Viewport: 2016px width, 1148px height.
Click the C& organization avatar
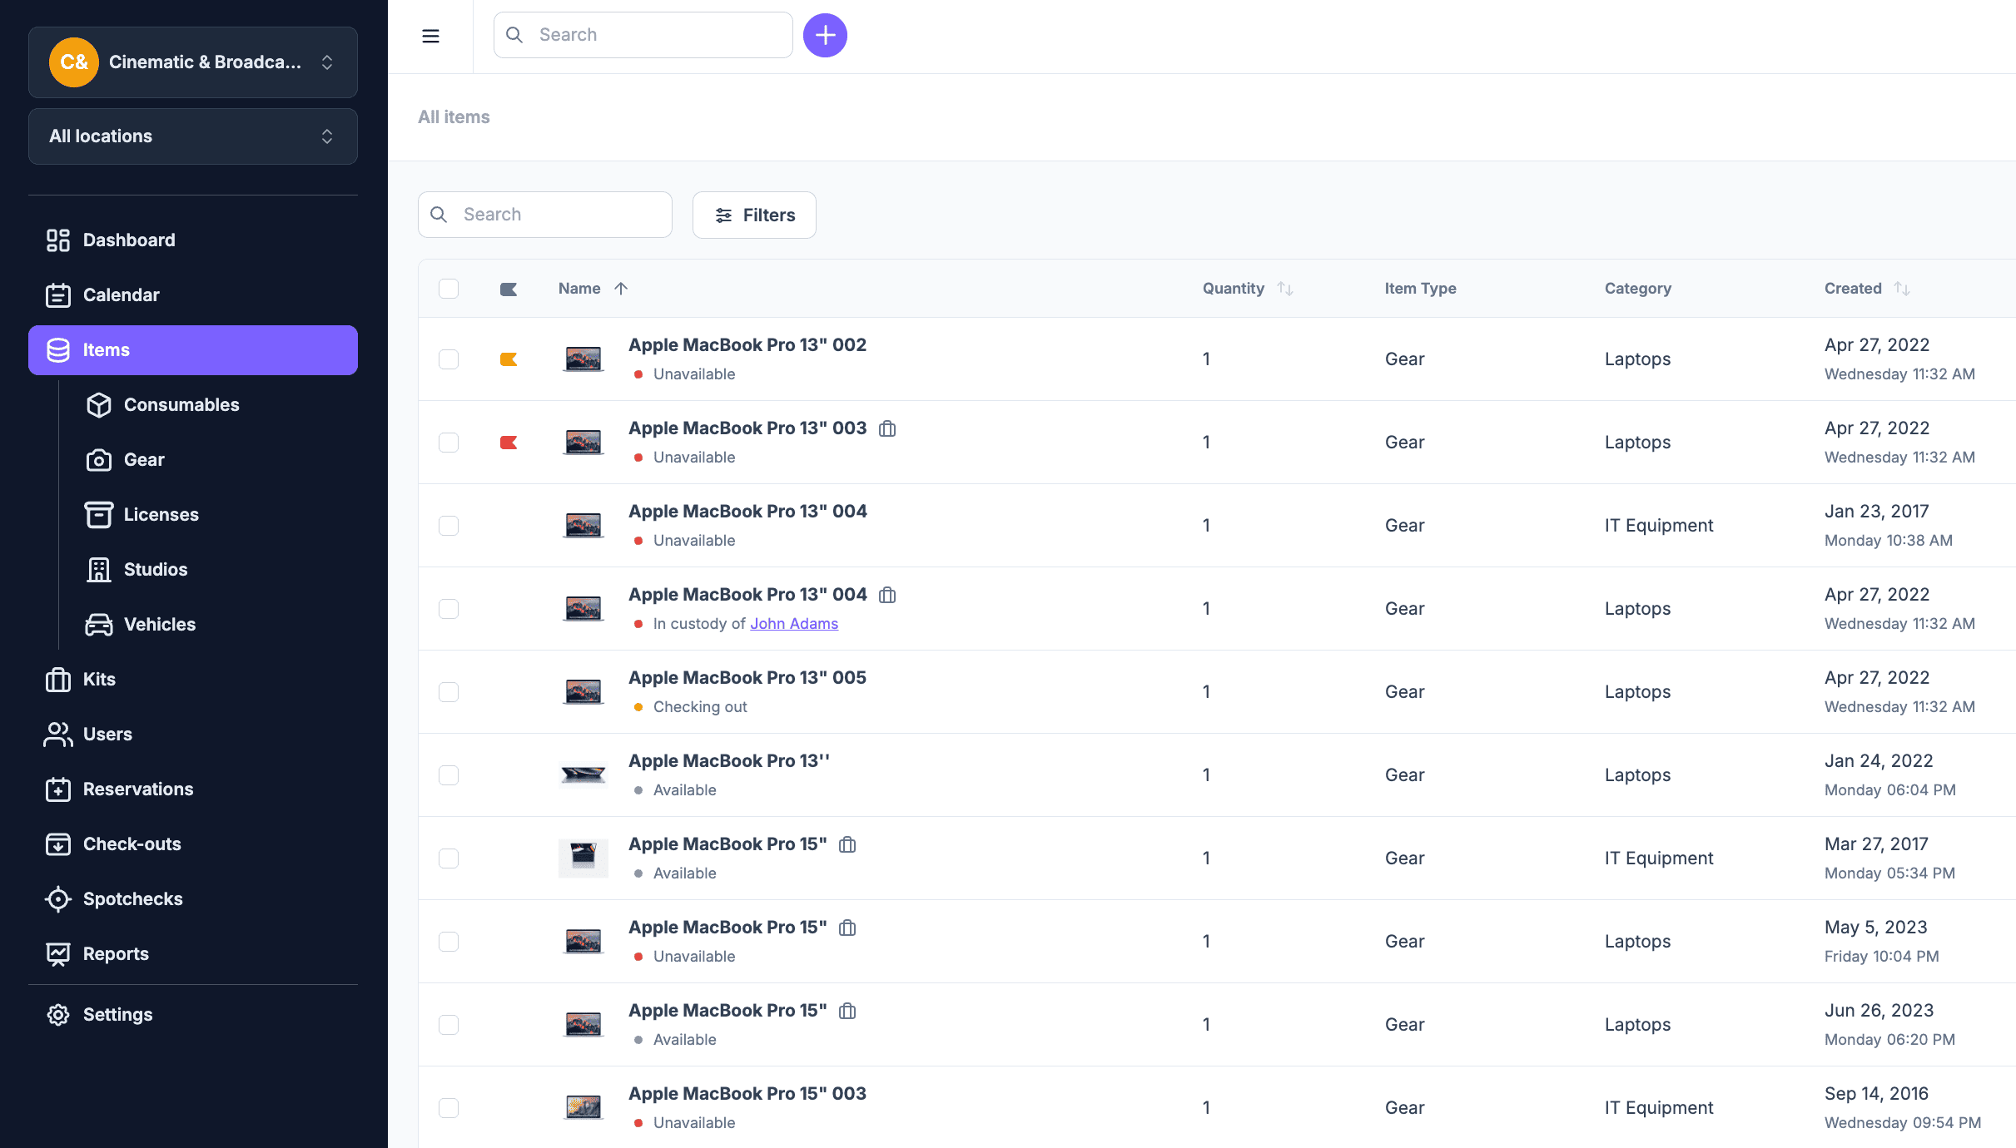pyautogui.click(x=74, y=62)
